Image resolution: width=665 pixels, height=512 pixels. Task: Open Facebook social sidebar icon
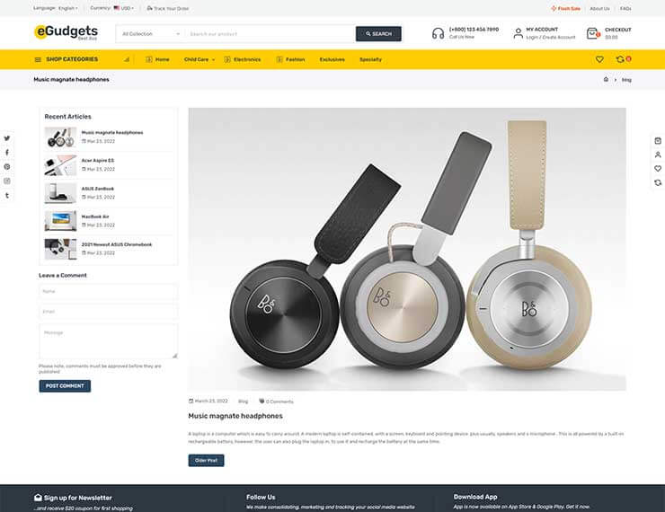[7, 152]
